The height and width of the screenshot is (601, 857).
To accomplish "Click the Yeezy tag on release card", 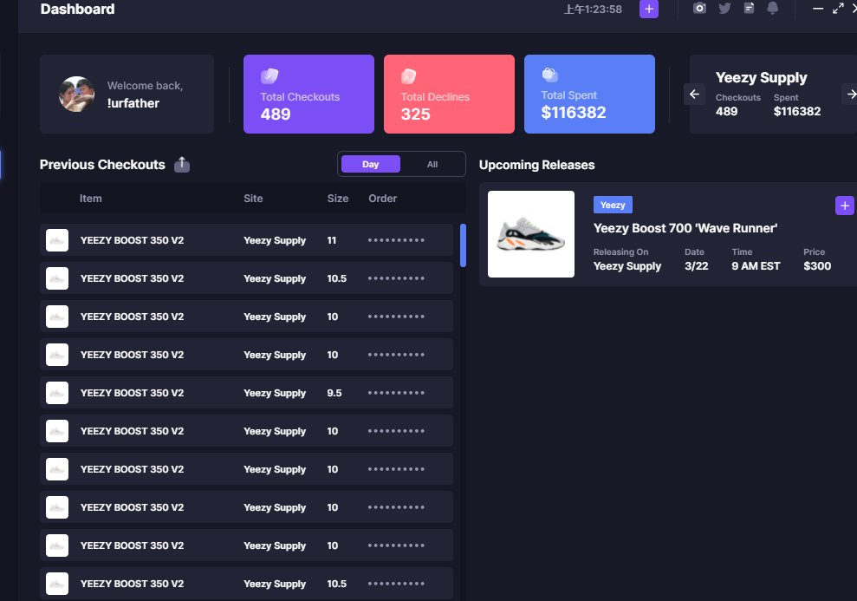I will (613, 205).
